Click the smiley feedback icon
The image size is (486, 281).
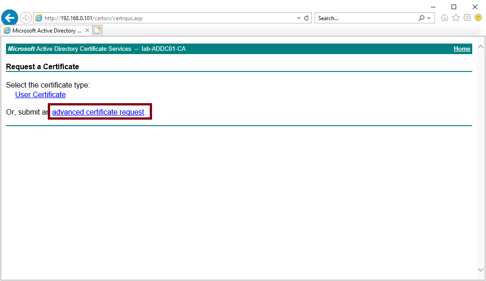[x=478, y=17]
